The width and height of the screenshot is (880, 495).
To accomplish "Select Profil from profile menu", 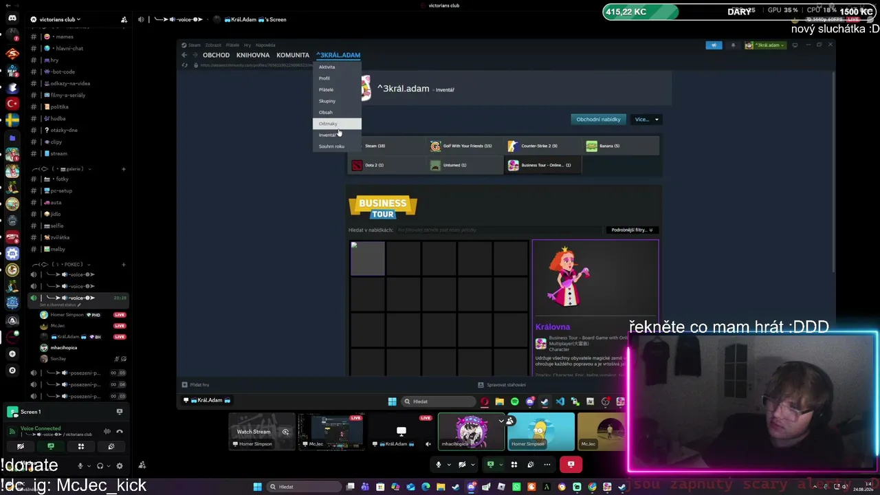I will tap(337, 78).
